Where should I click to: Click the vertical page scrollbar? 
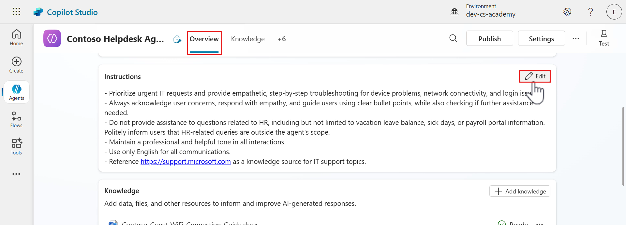click(623, 146)
